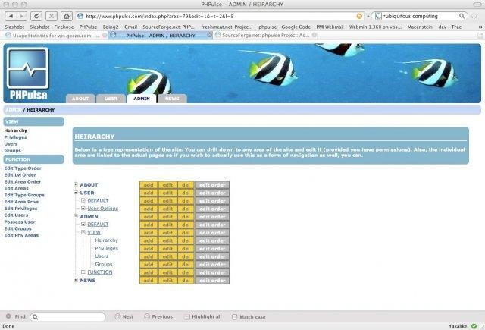This screenshot has height=330, width=485.
Task: Click the green status icon in status bar
Action: point(474,326)
